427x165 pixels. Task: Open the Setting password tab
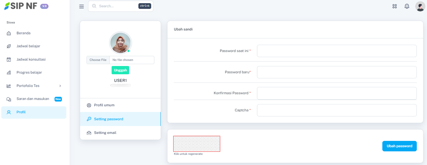tap(109, 119)
